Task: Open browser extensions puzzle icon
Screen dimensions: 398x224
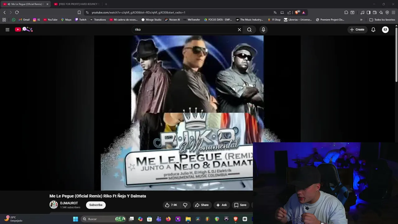Action: pyautogui.click(x=346, y=12)
